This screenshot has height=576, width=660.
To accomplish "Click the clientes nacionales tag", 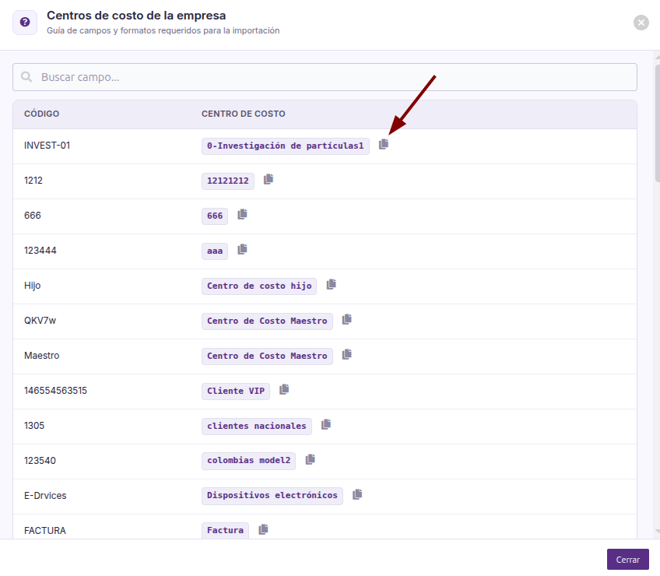I will pos(257,426).
